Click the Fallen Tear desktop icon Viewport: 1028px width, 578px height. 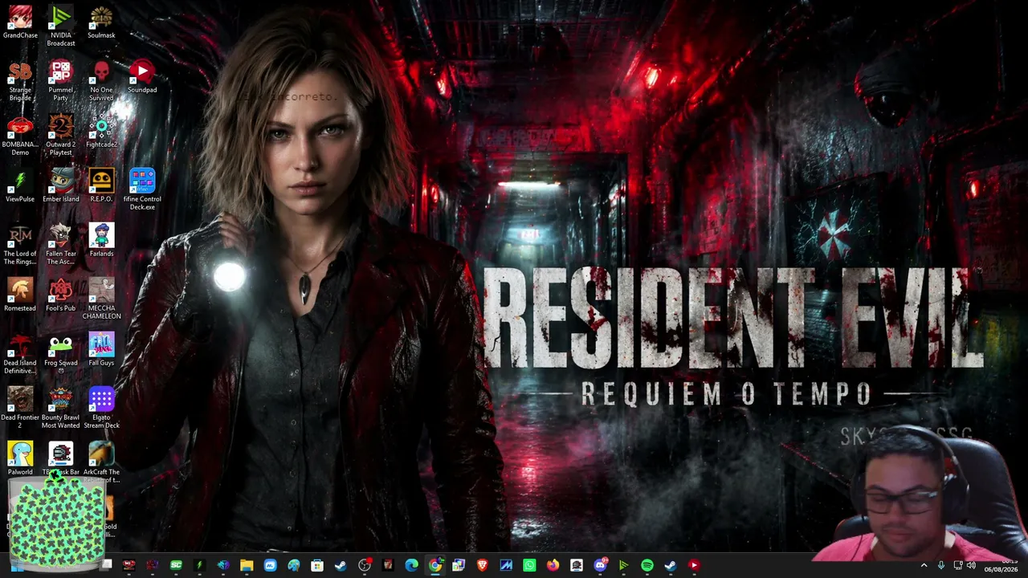[61, 245]
